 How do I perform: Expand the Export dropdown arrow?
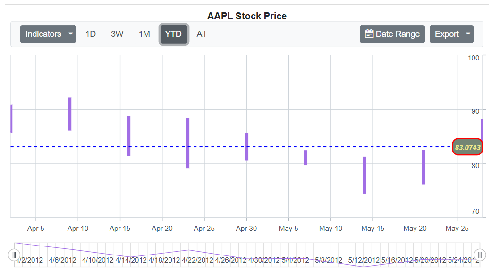pyautogui.click(x=468, y=34)
